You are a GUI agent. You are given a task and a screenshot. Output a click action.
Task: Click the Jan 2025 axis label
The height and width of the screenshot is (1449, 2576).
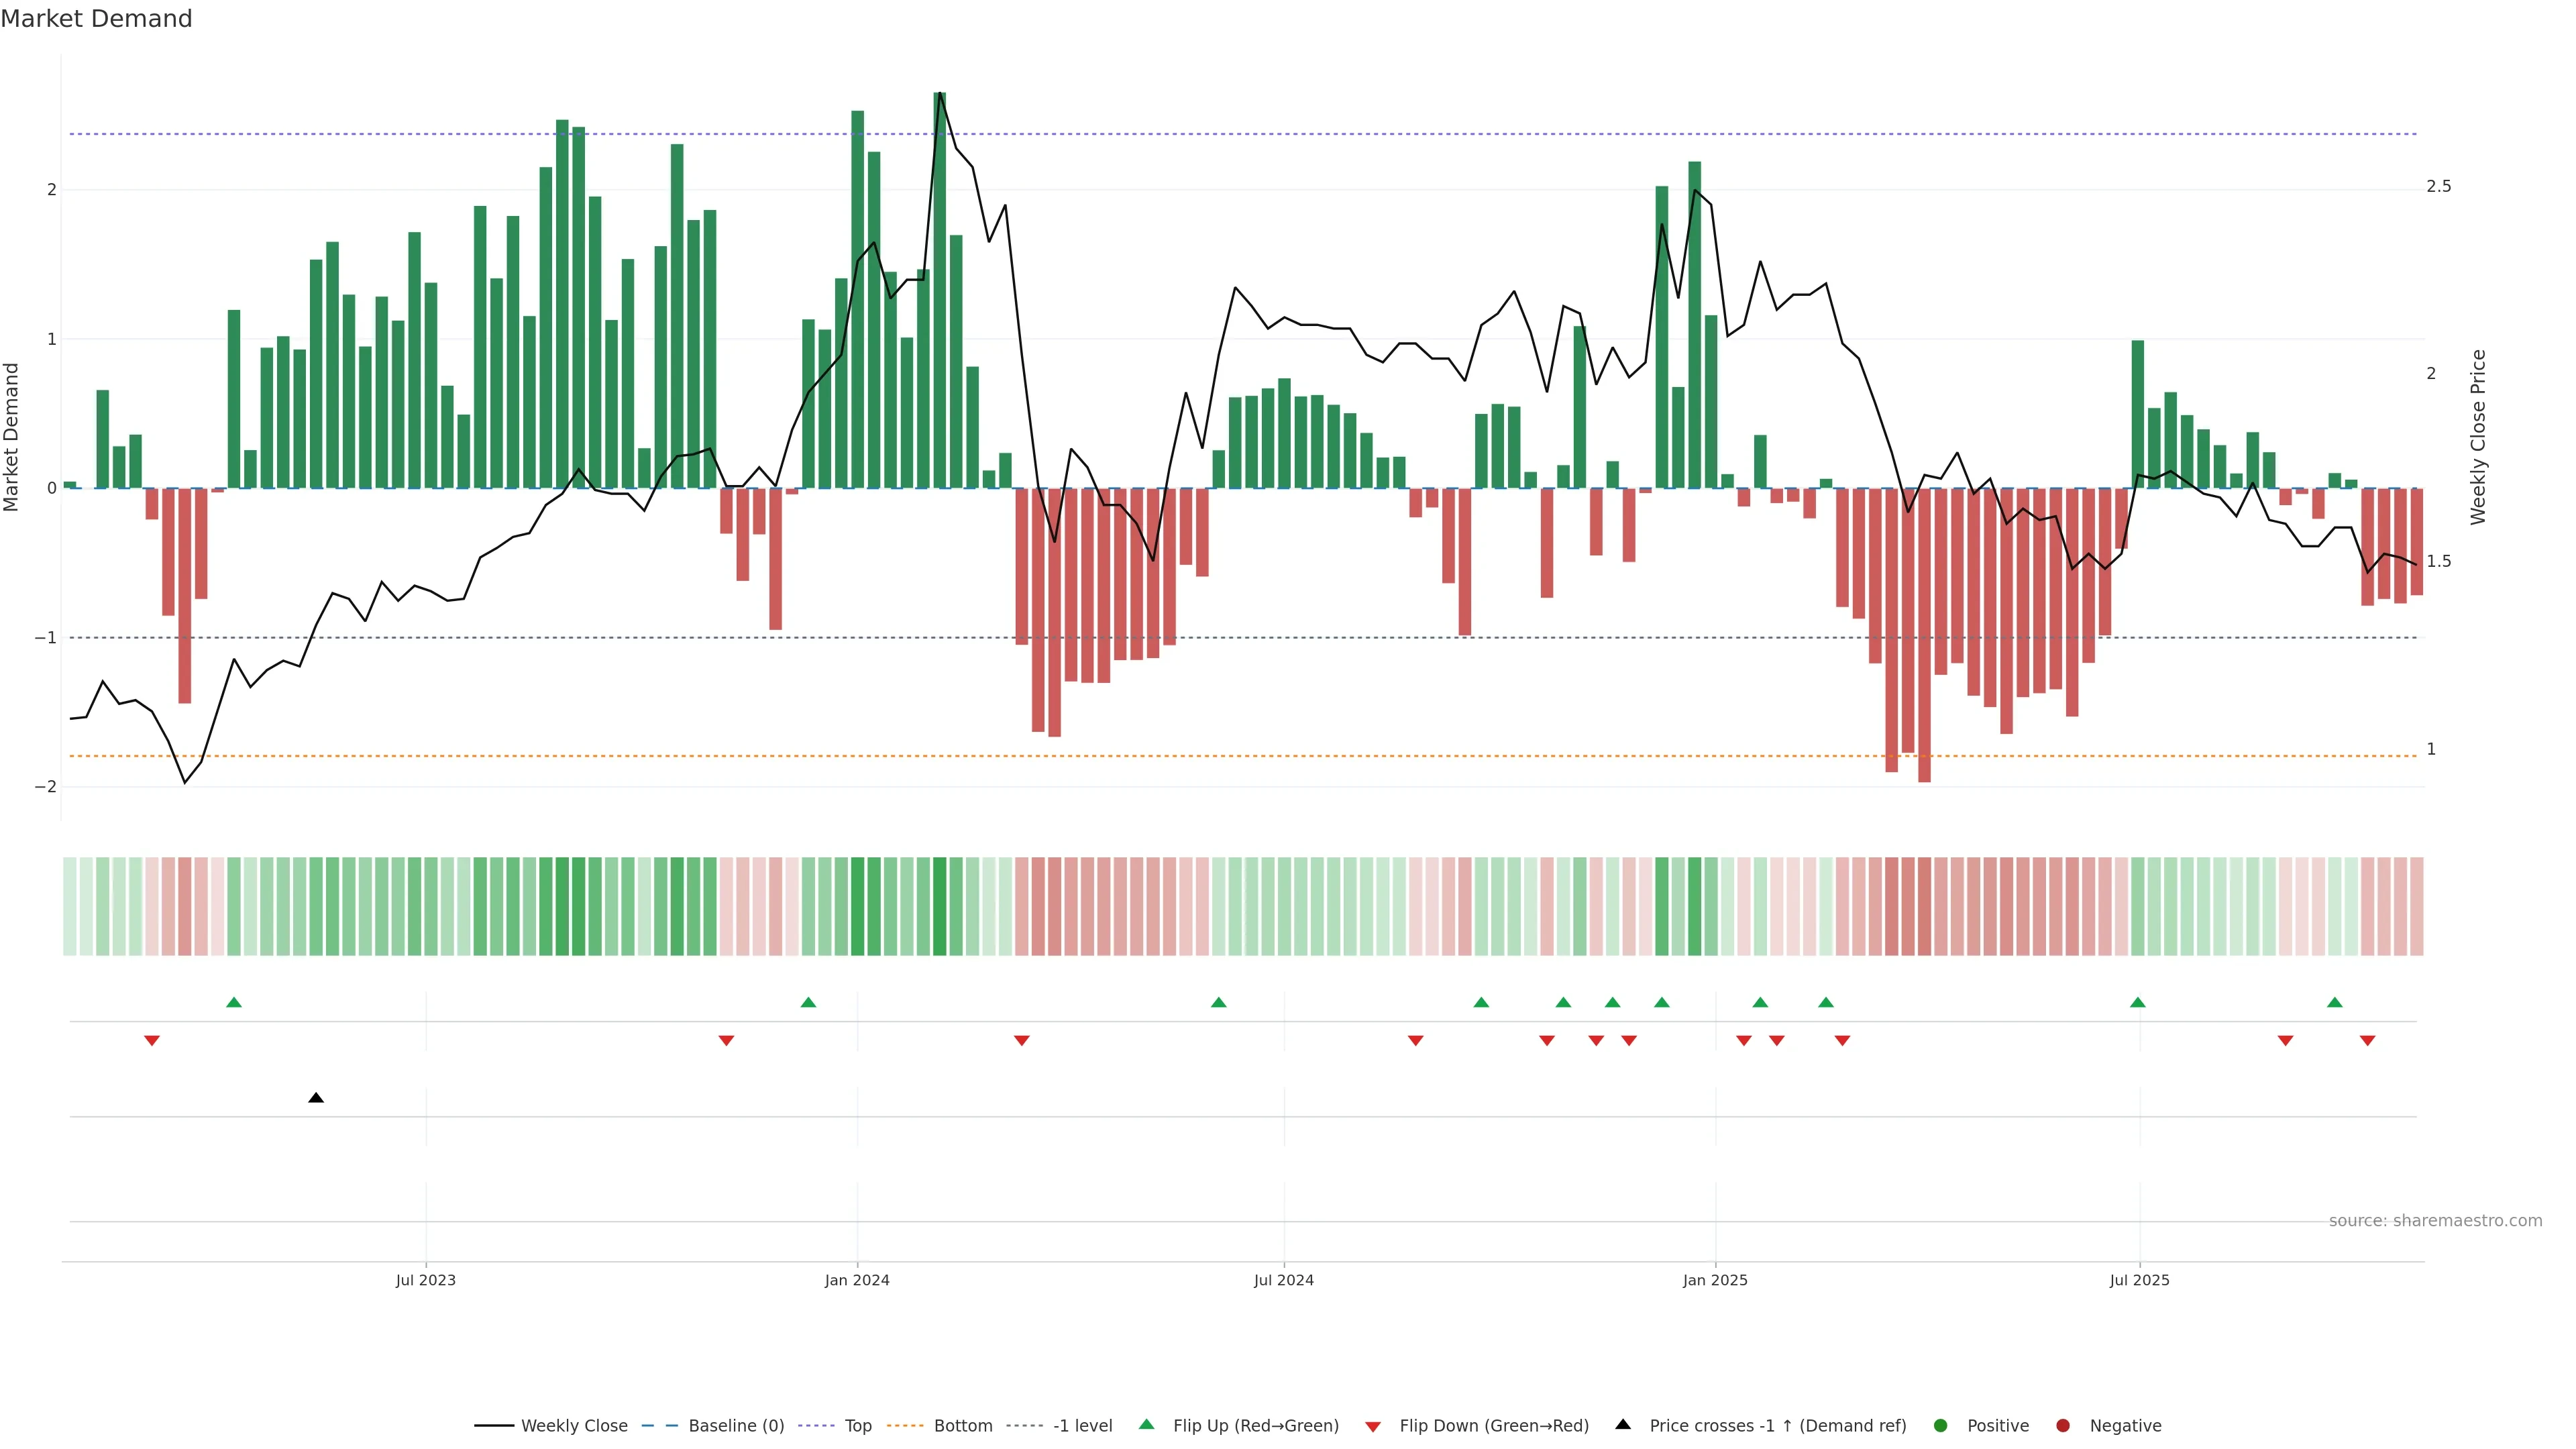[1715, 1280]
